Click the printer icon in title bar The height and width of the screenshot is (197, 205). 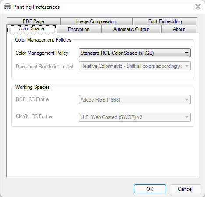point(7,7)
